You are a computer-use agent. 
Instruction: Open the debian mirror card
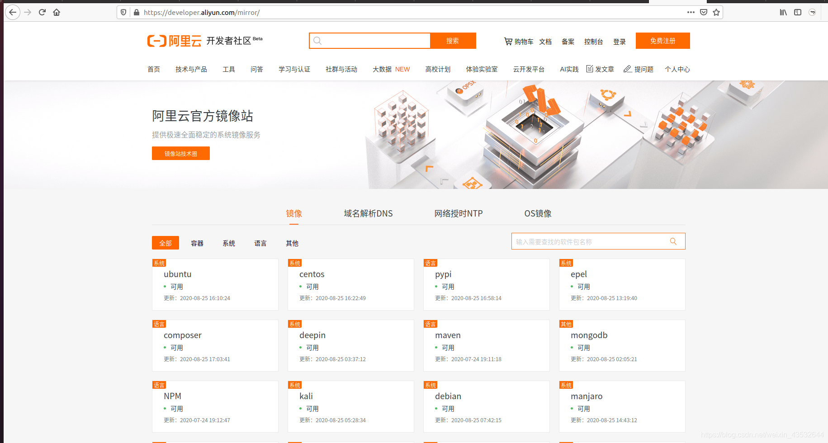487,406
